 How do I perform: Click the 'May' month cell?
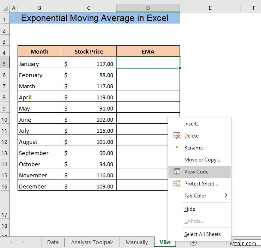pyautogui.click(x=39, y=107)
